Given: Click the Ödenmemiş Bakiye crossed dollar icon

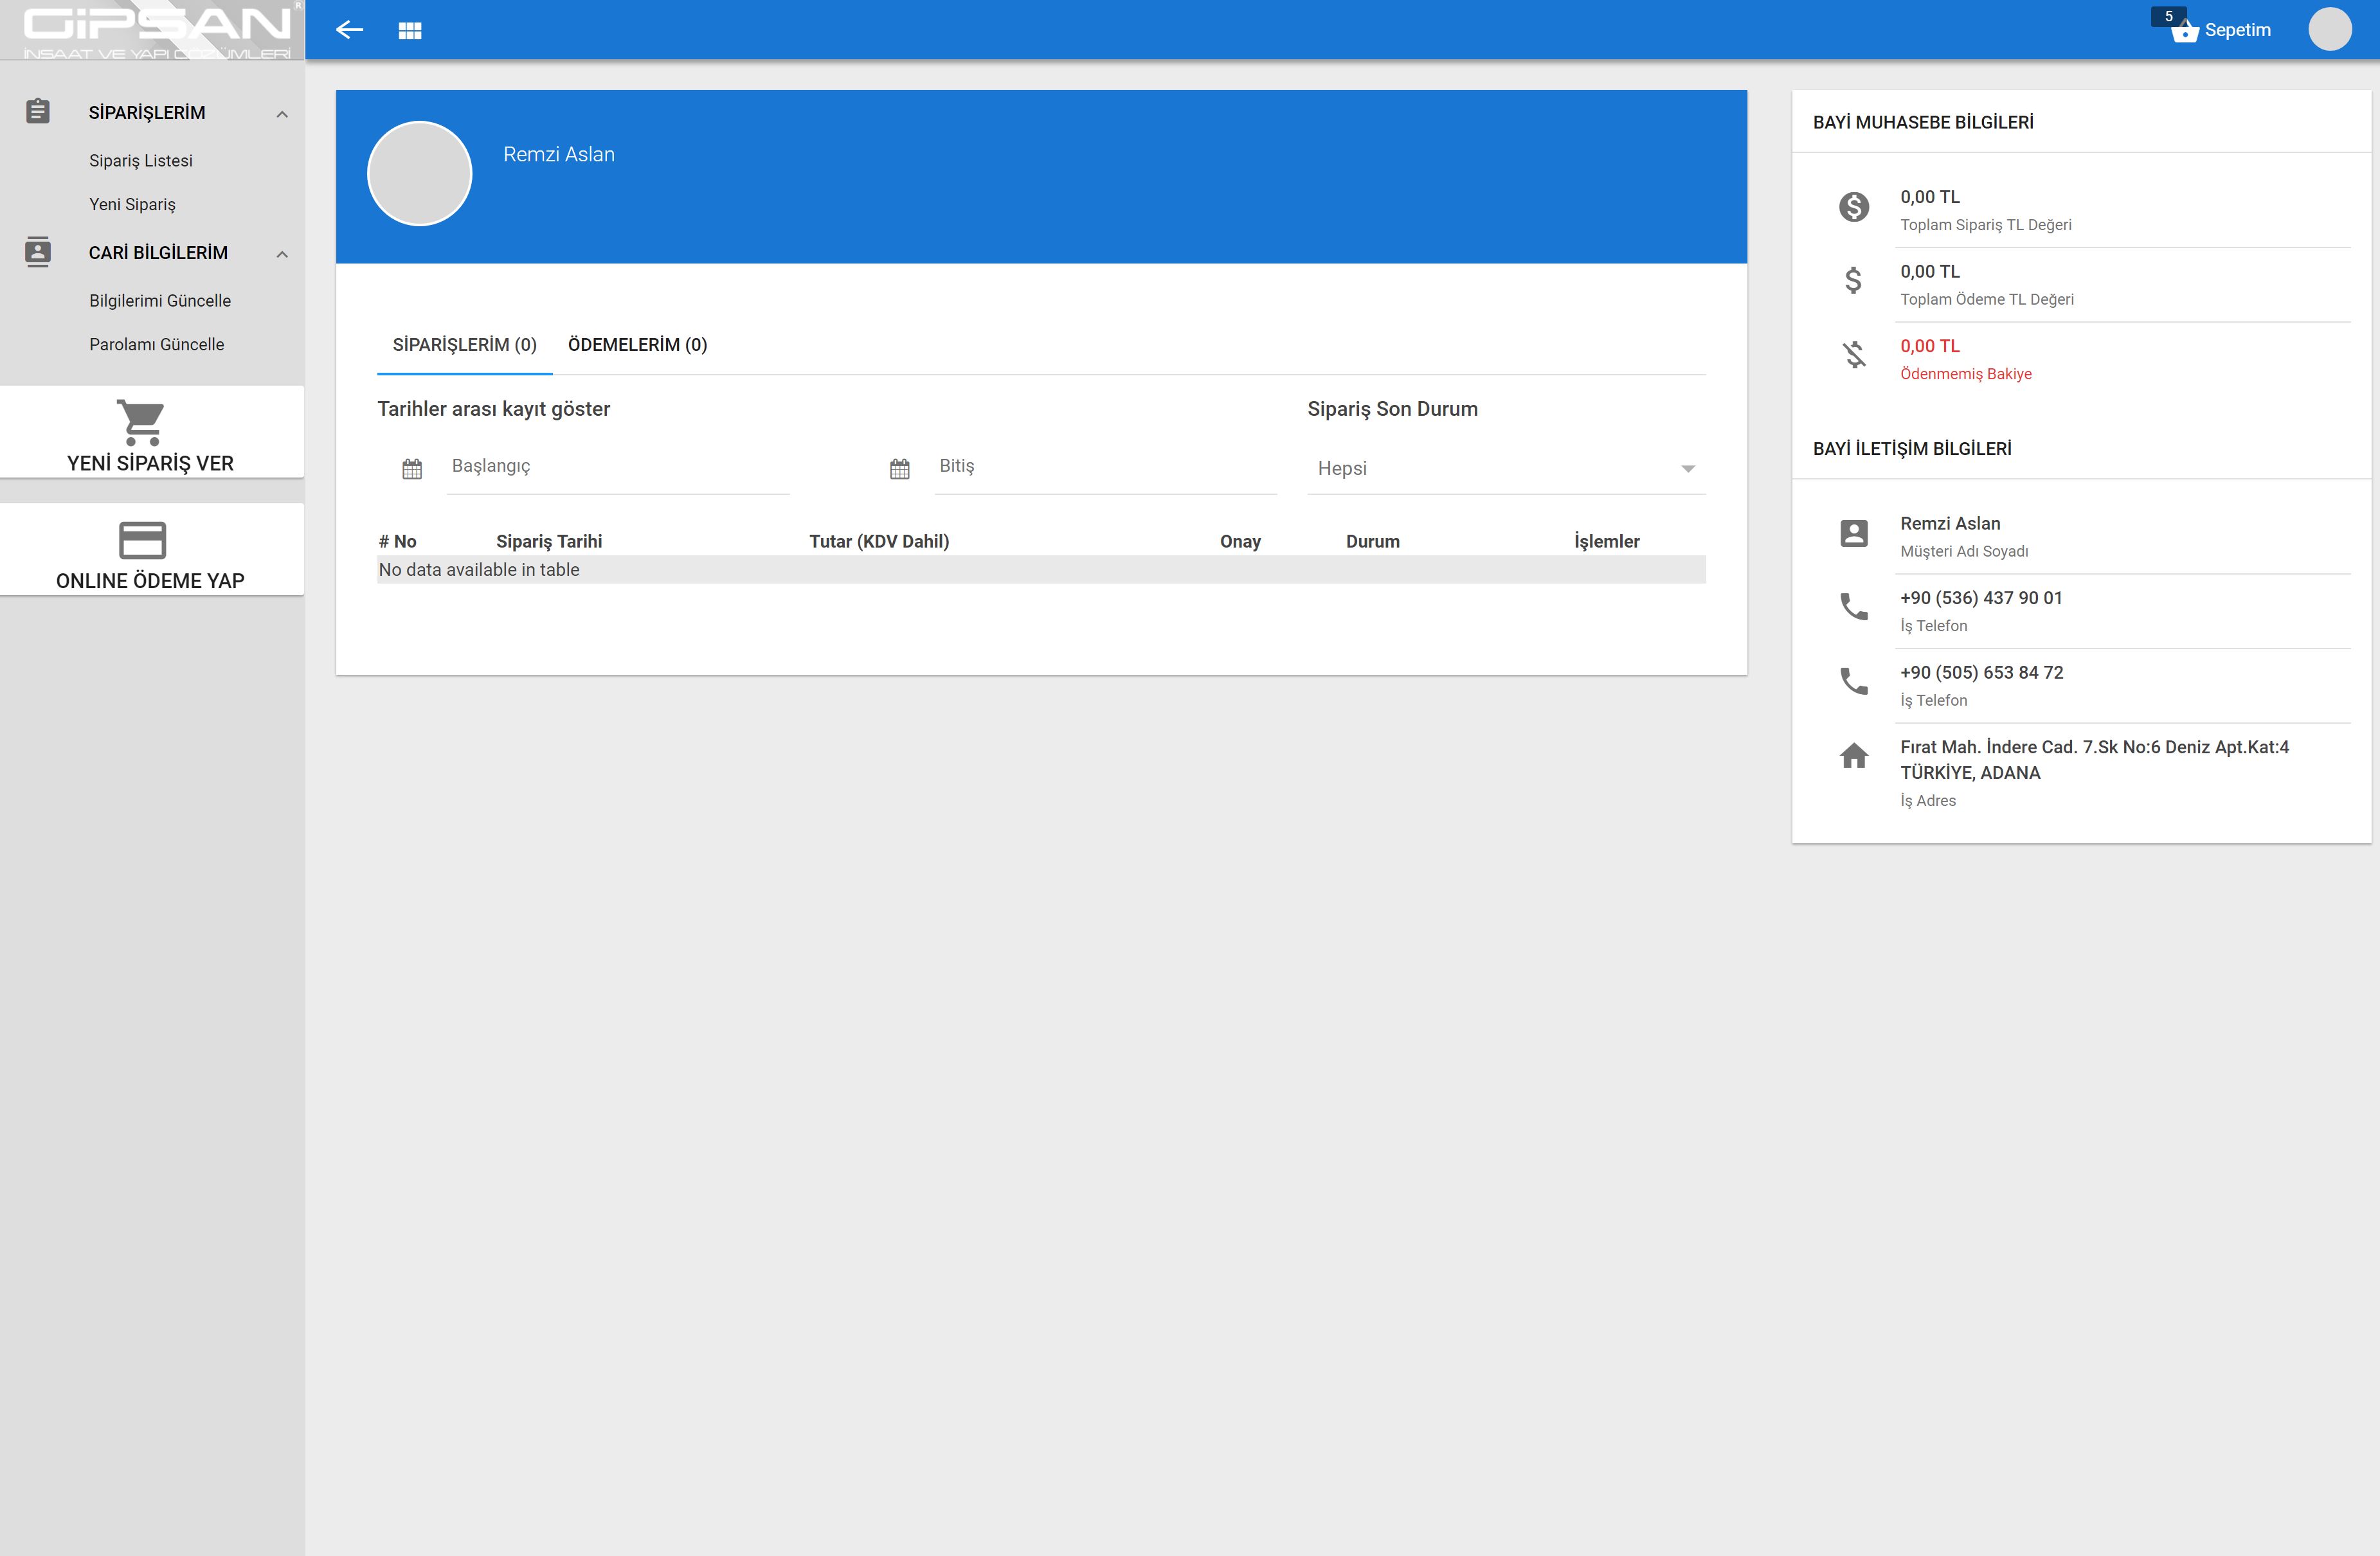Looking at the screenshot, I should [x=1854, y=355].
